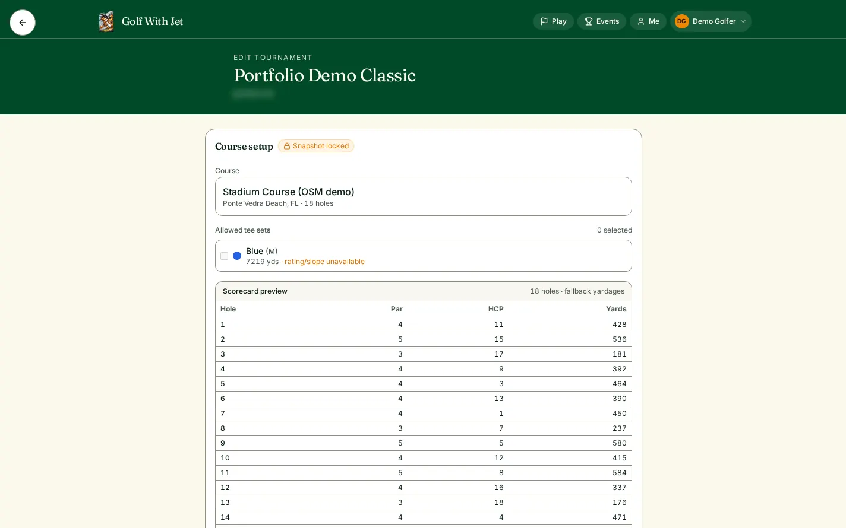Click the 18 holes fallback yardages note
The height and width of the screenshot is (528, 846).
577,291
